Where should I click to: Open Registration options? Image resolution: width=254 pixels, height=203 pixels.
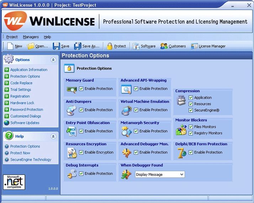pos(20,96)
